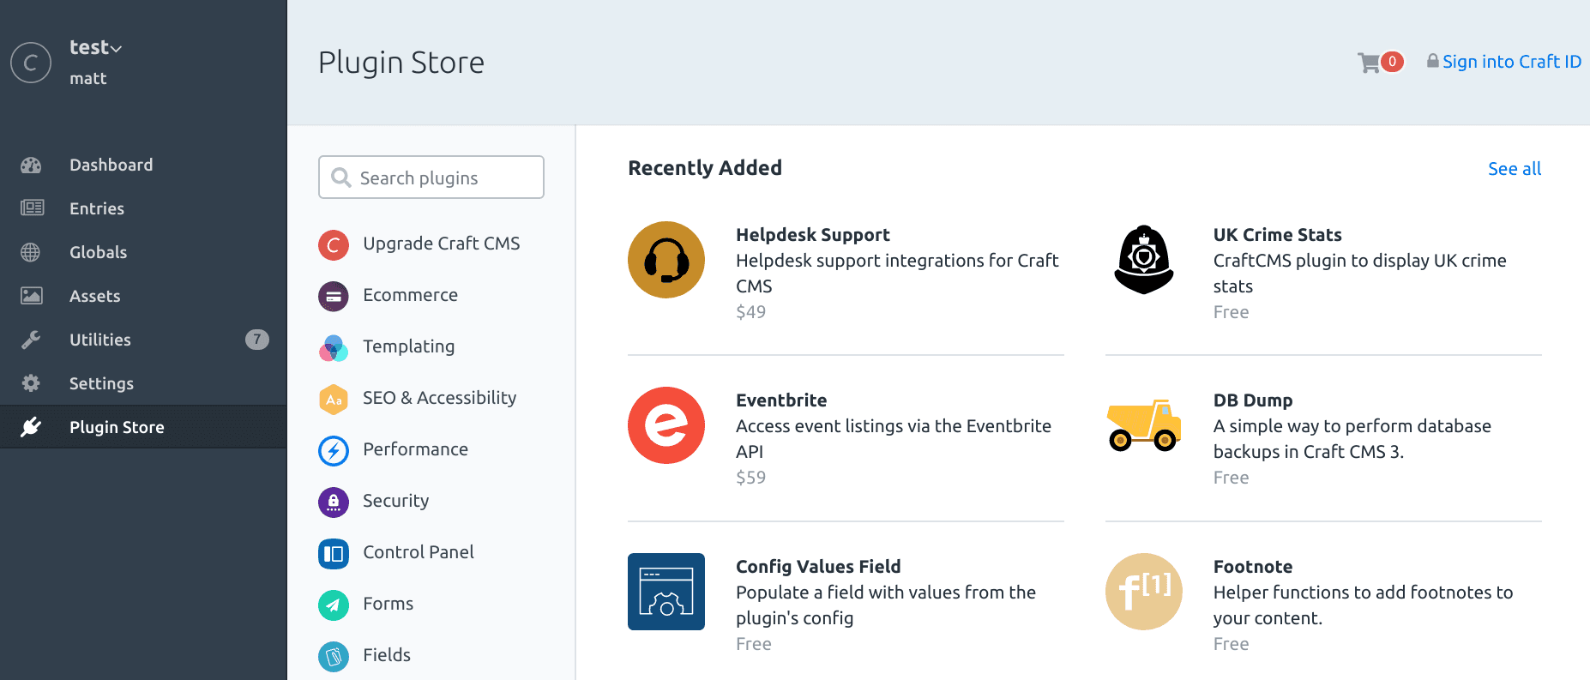The width and height of the screenshot is (1590, 680).
Task: Open the Eventbrite plugin title
Action: [x=781, y=400]
